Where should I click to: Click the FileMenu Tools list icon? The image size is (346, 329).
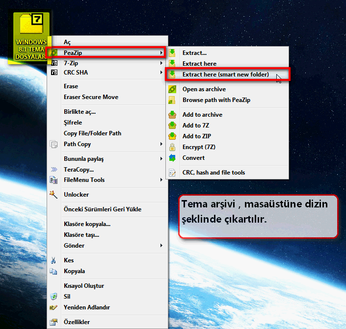click(53, 180)
